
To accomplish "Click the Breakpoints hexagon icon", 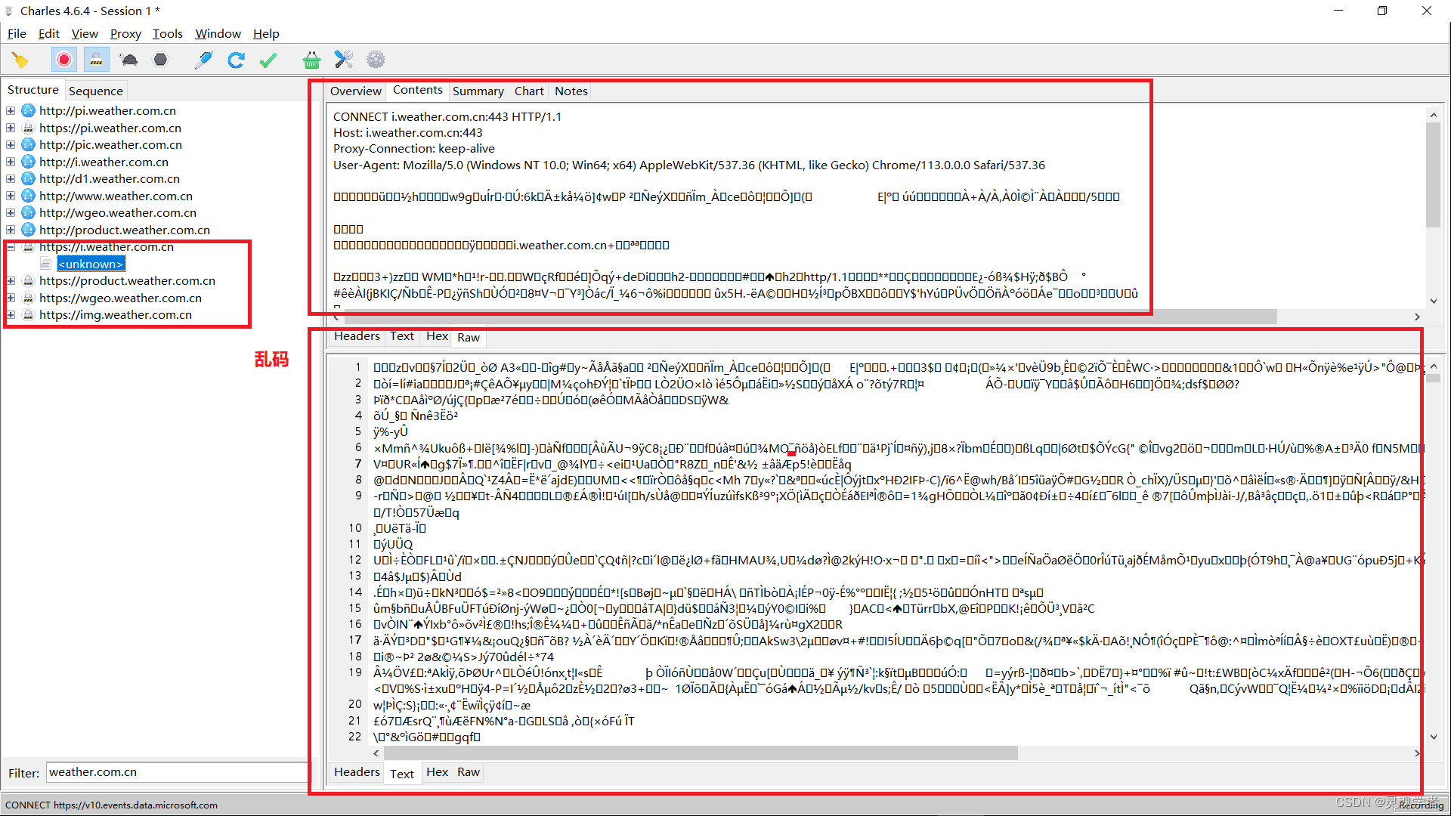I will click(x=160, y=60).
